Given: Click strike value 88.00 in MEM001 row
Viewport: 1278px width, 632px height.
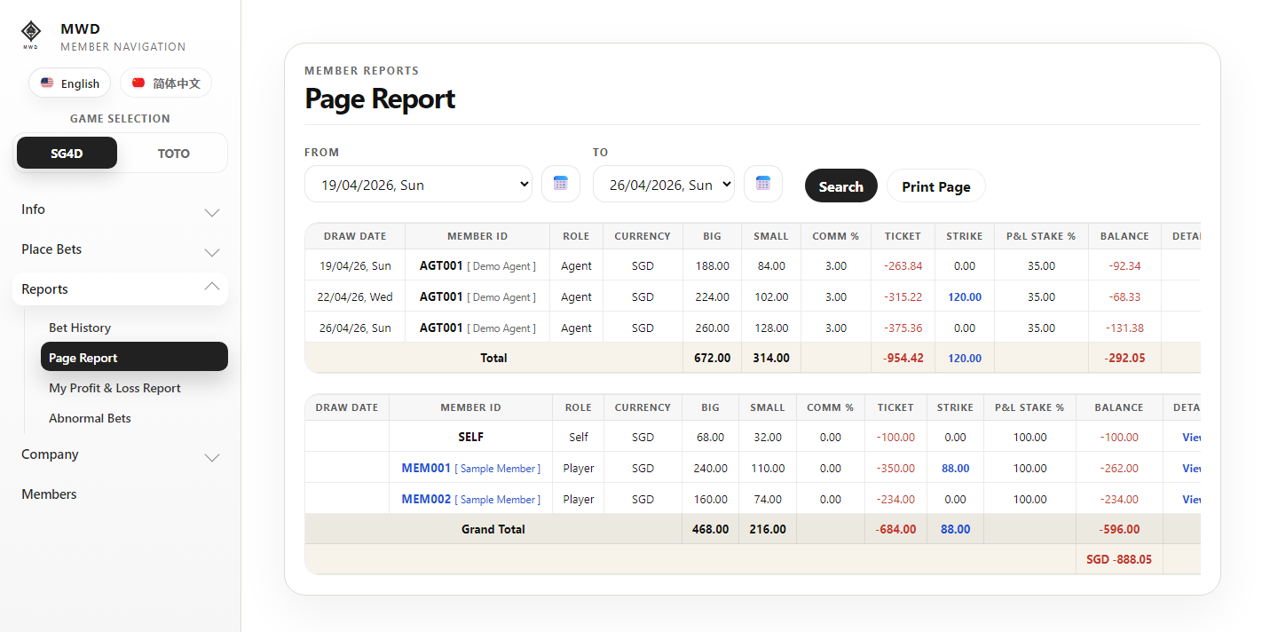Looking at the screenshot, I should [x=955, y=468].
